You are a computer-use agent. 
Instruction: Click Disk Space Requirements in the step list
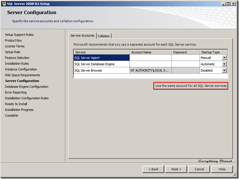pos(22,75)
